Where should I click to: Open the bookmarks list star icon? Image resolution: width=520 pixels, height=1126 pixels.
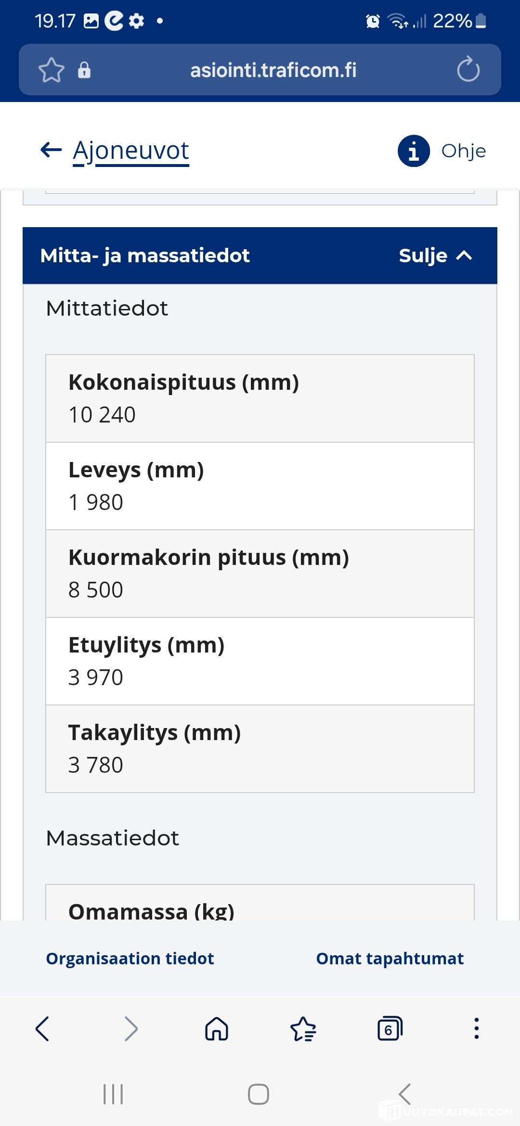(x=303, y=1029)
